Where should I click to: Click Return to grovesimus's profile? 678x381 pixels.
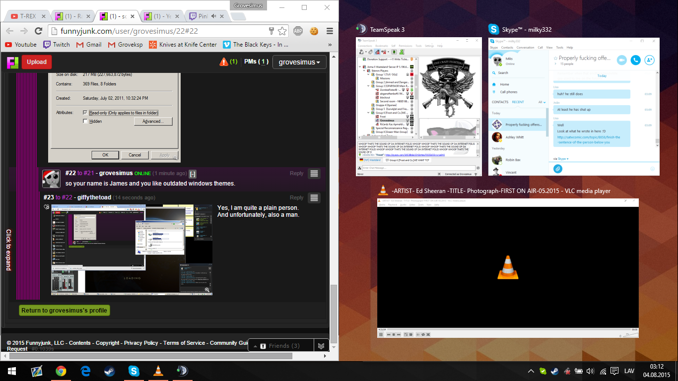coord(64,311)
